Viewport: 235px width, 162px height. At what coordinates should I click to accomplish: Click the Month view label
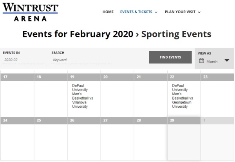[x=212, y=61]
